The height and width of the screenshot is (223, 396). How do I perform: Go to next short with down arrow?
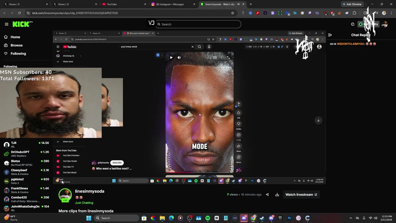(318, 120)
